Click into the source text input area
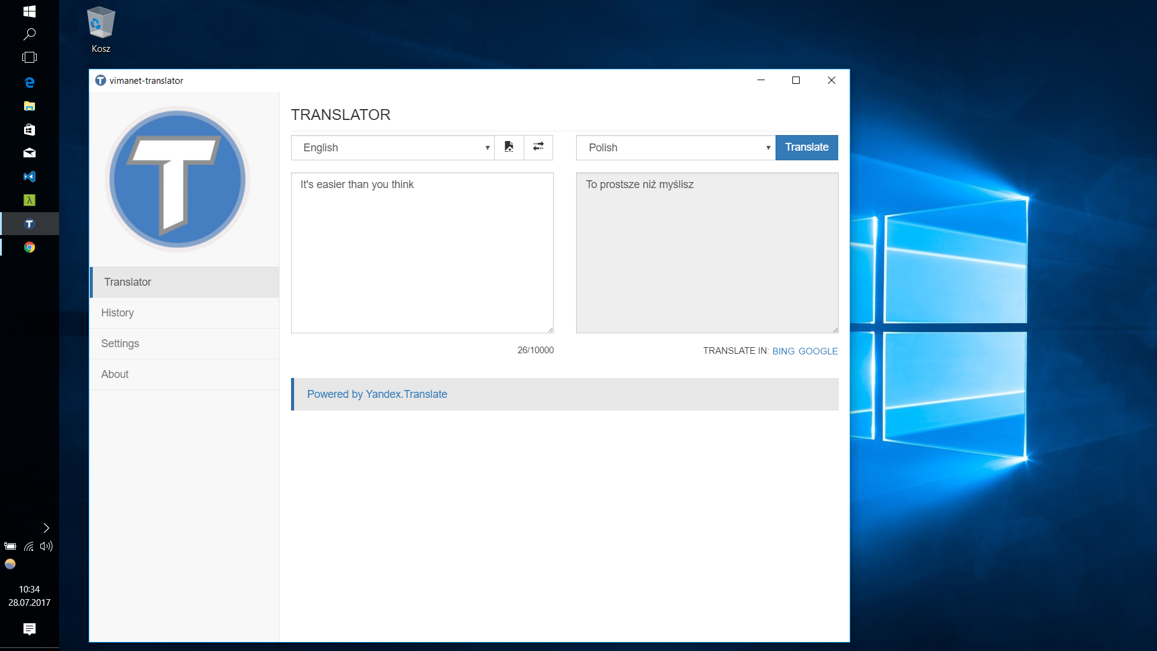 pos(422,253)
